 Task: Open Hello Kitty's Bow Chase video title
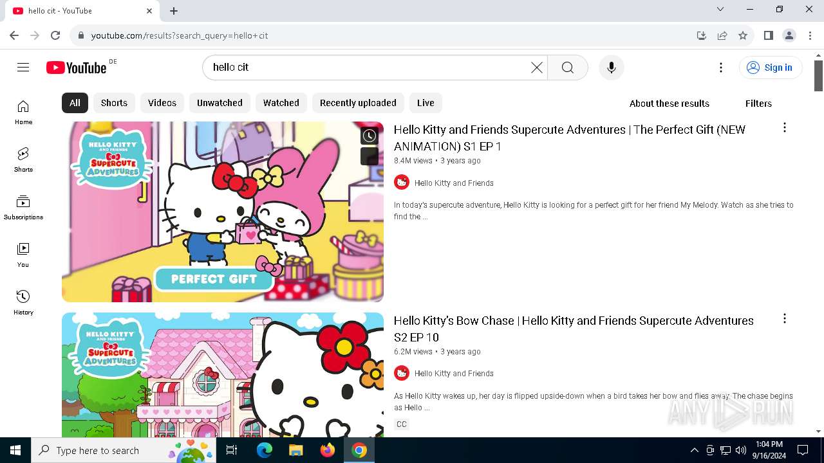(x=574, y=329)
